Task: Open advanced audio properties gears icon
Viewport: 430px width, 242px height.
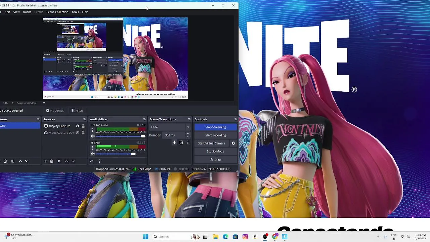Action: tap(92, 161)
